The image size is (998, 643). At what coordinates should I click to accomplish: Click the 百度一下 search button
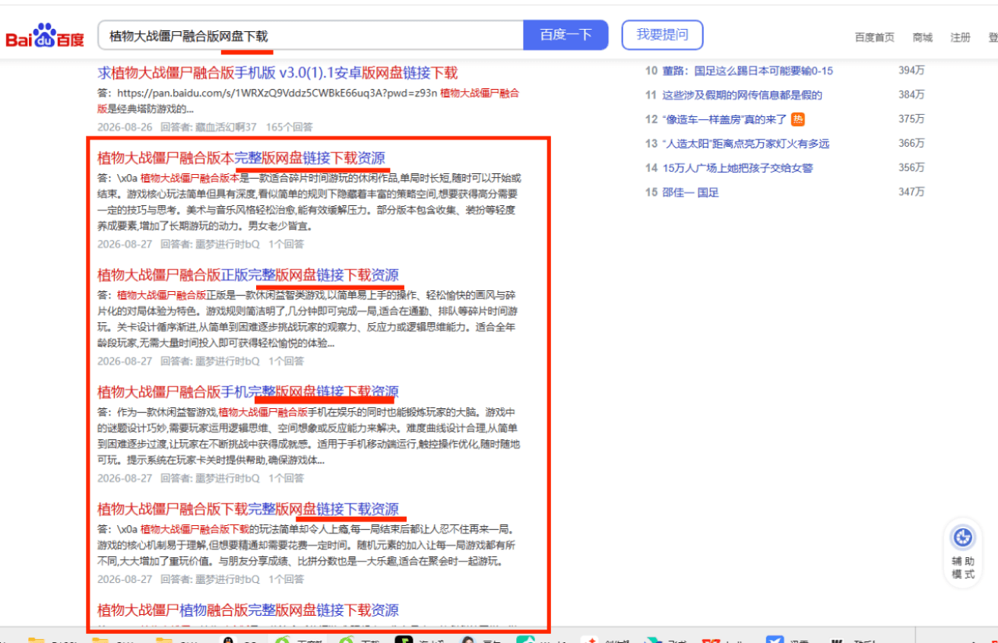pos(566,35)
